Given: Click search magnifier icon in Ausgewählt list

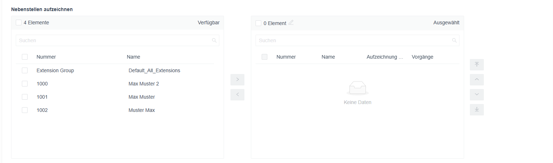Looking at the screenshot, I should [454, 40].
